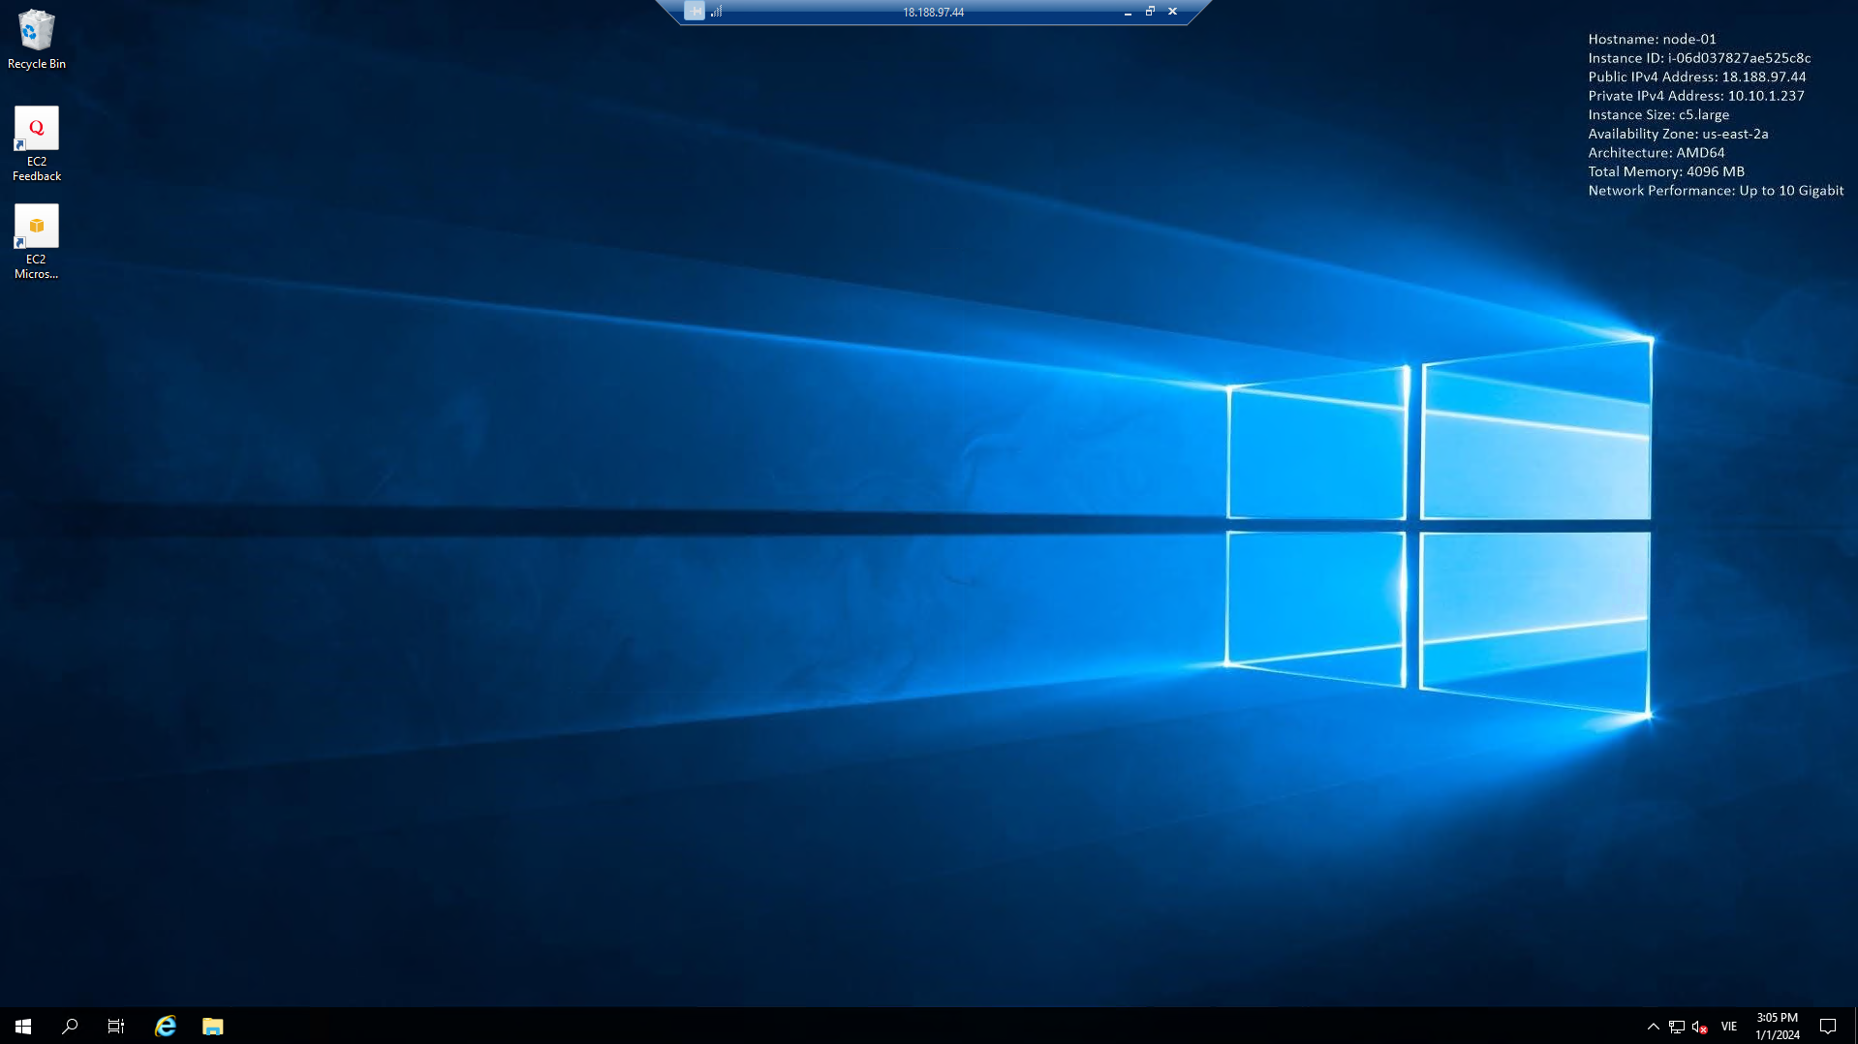Viewport: 1858px width, 1044px height.
Task: Select the 18.188.97.44 title bar text
Action: coord(932,12)
